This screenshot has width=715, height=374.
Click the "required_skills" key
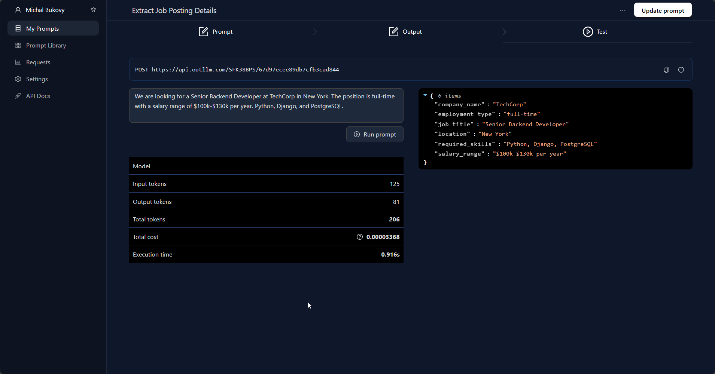pos(465,144)
